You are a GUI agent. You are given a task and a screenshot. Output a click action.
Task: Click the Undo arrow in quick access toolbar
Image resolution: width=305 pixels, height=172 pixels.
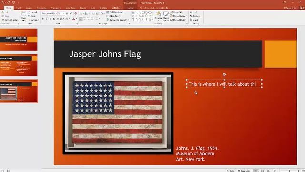coord(3,2)
